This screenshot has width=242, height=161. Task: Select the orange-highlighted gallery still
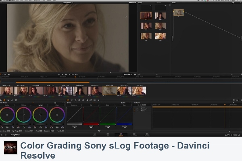point(146,16)
